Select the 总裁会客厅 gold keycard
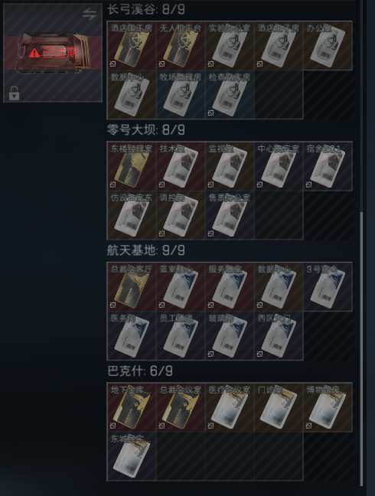Image resolution: width=375 pixels, height=496 pixels. click(132, 286)
